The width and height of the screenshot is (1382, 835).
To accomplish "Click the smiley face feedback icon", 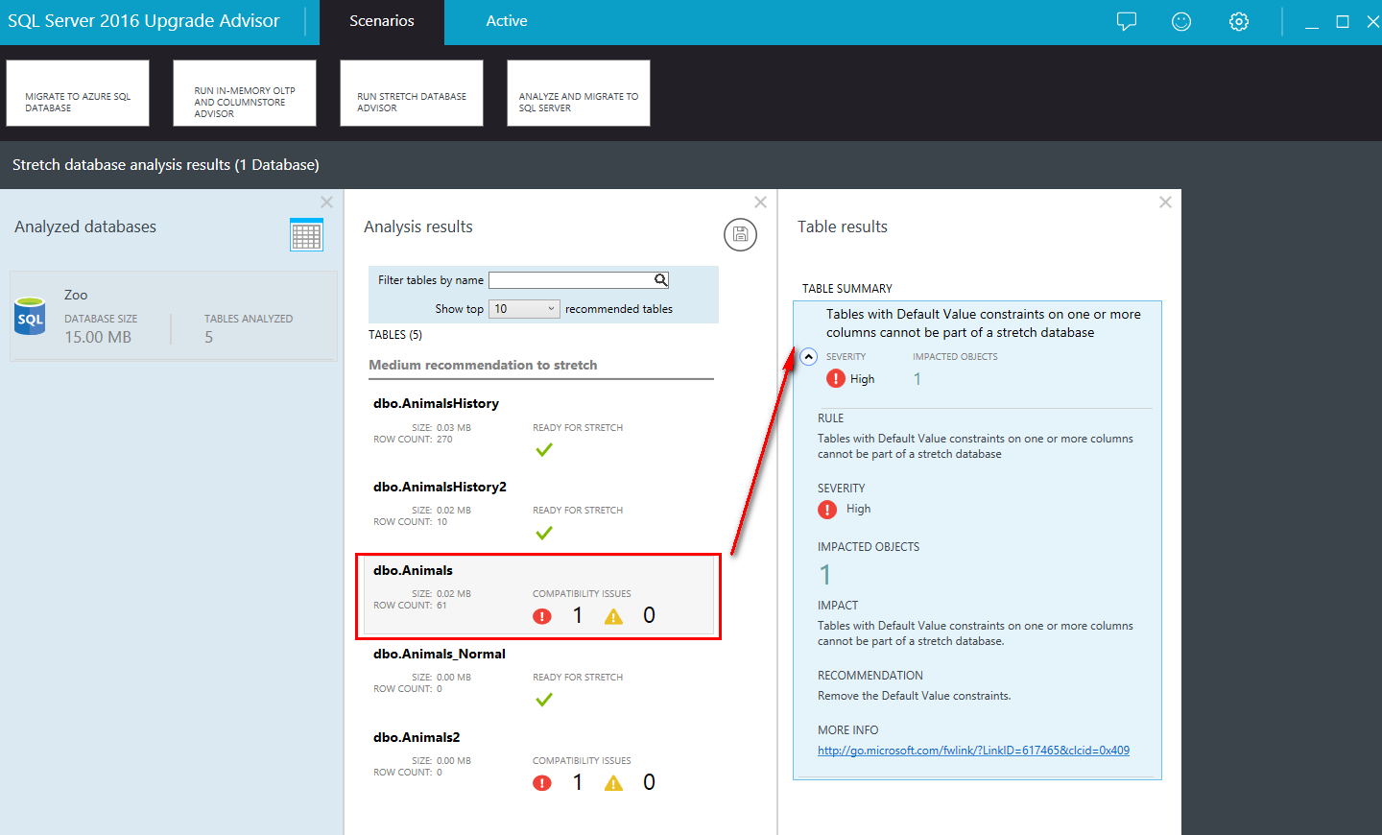I will point(1181,21).
